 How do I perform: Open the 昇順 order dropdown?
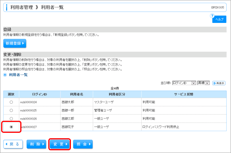click(x=203, y=83)
